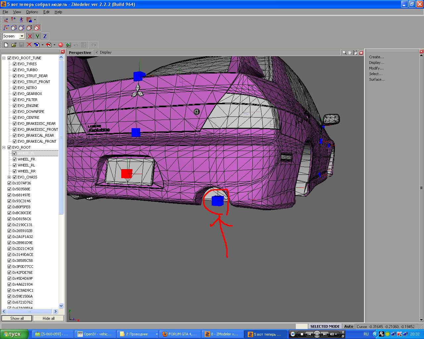
Task: Toggle the Z axis constraint
Action: pyautogui.click(x=45, y=36)
